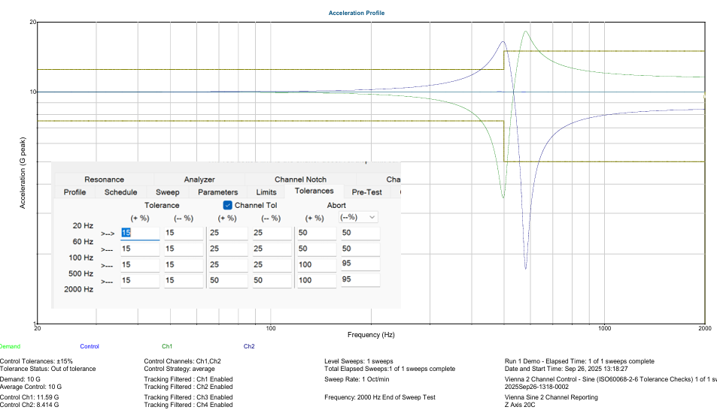Click 'Tolerance Status: Out of tolerance' text
Screen dimensions: 717x410
coord(48,369)
